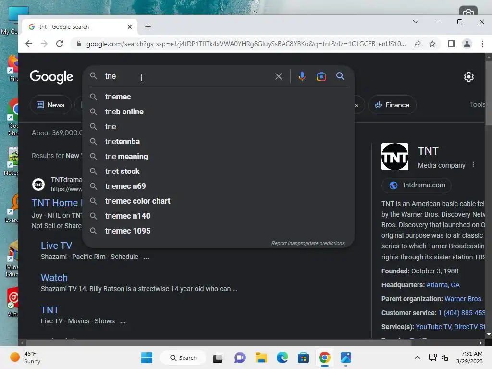The width and height of the screenshot is (492, 369).
Task: Switch to Chrome on taskbar
Action: (325, 357)
